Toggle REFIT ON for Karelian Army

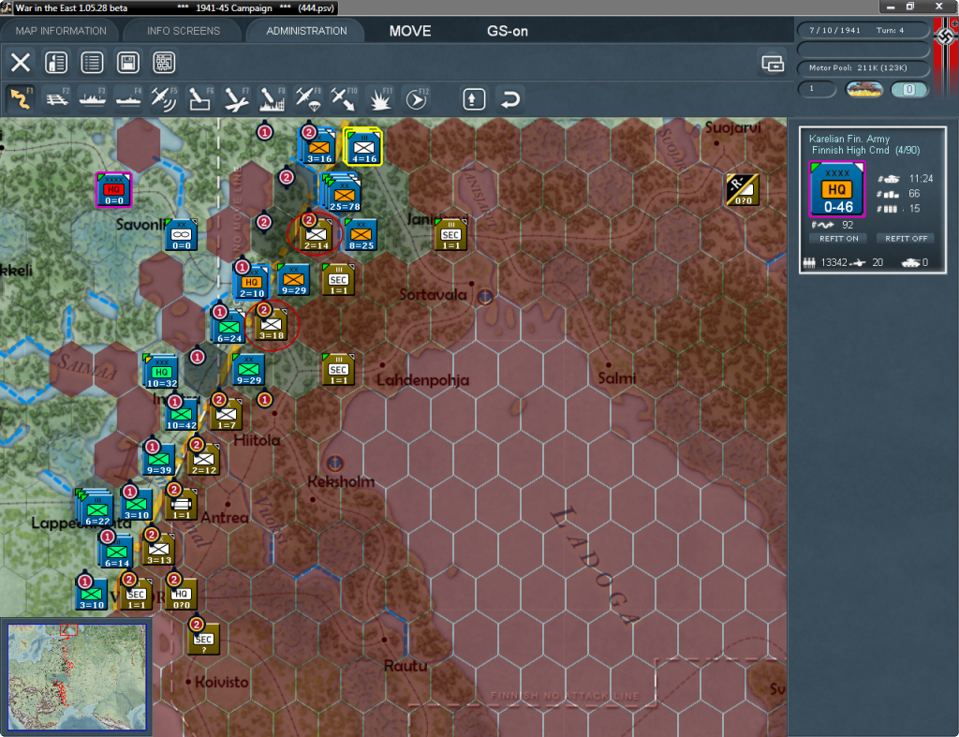coord(838,239)
